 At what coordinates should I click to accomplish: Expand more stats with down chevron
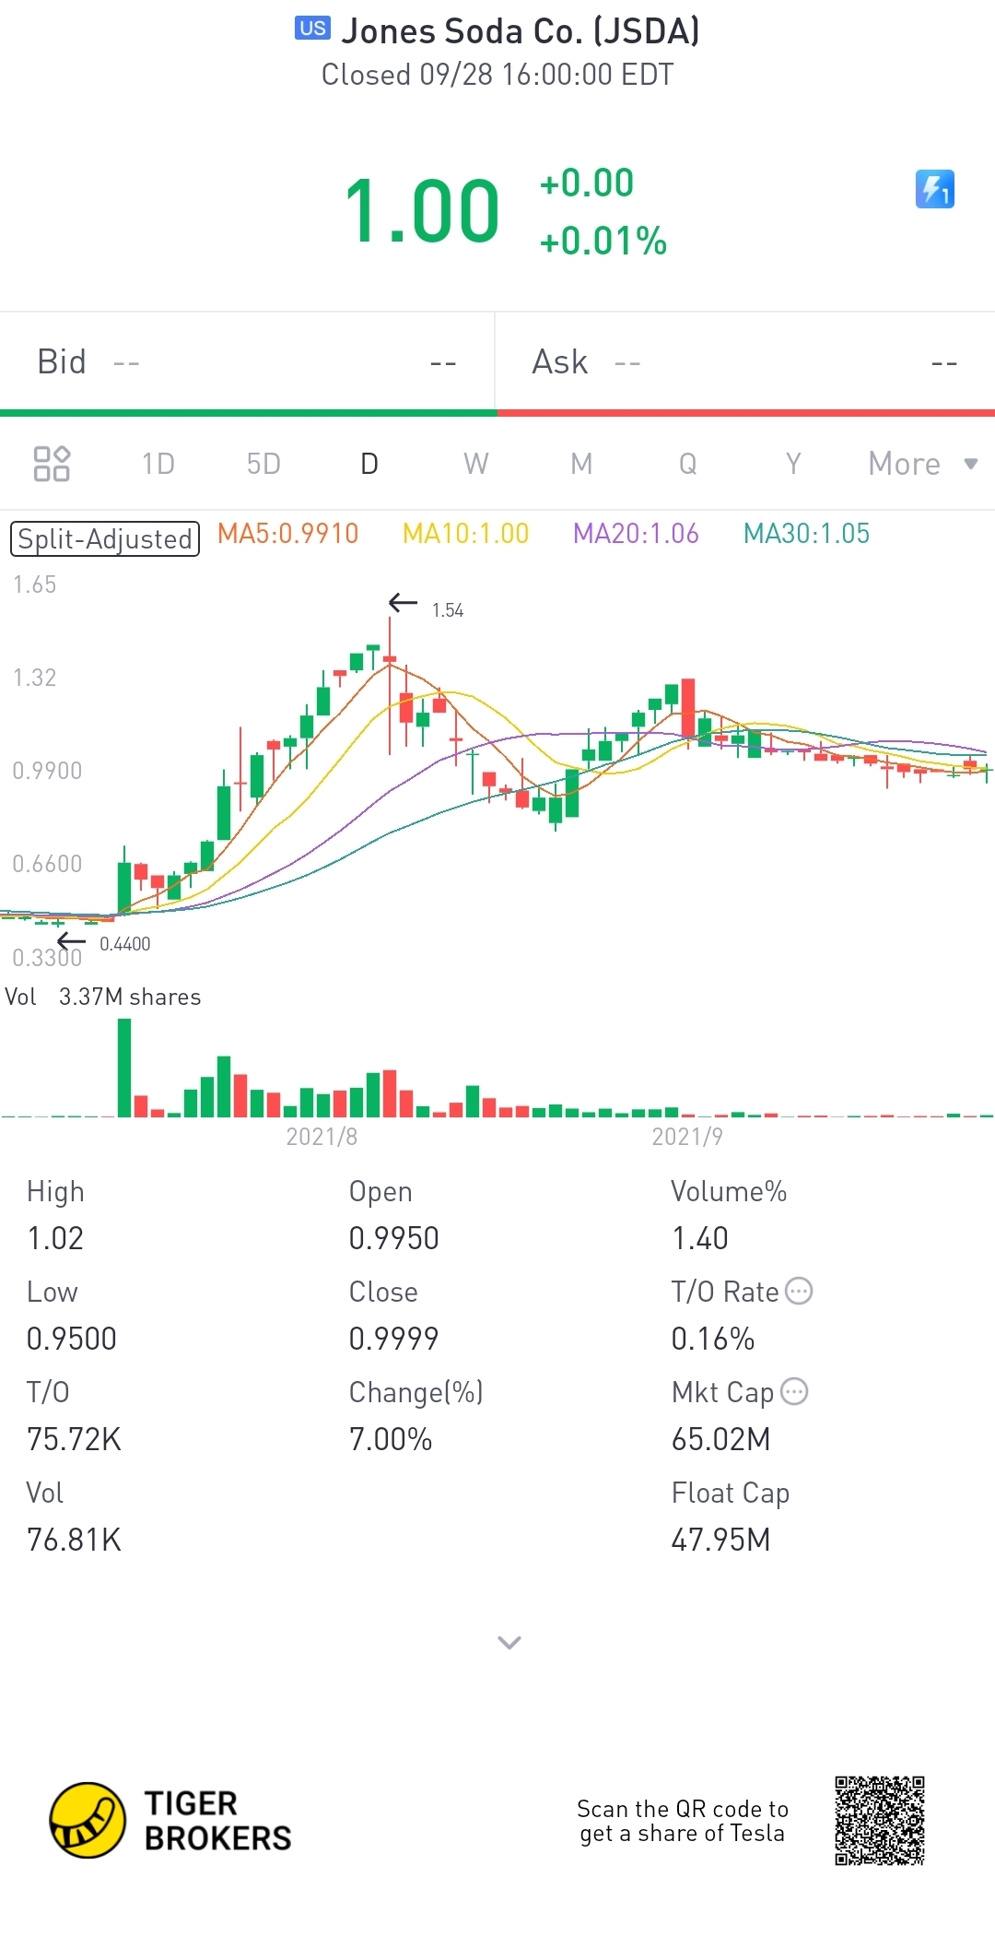(509, 1642)
